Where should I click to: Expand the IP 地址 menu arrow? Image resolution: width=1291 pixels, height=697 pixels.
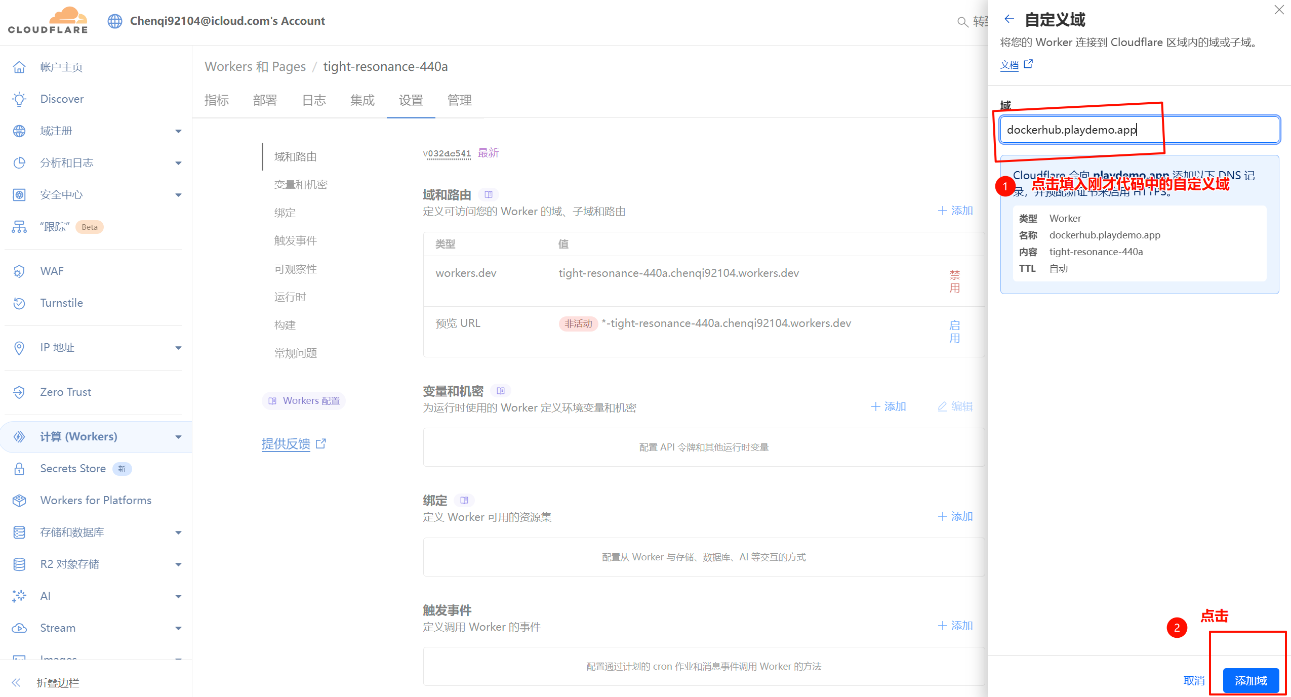click(178, 348)
